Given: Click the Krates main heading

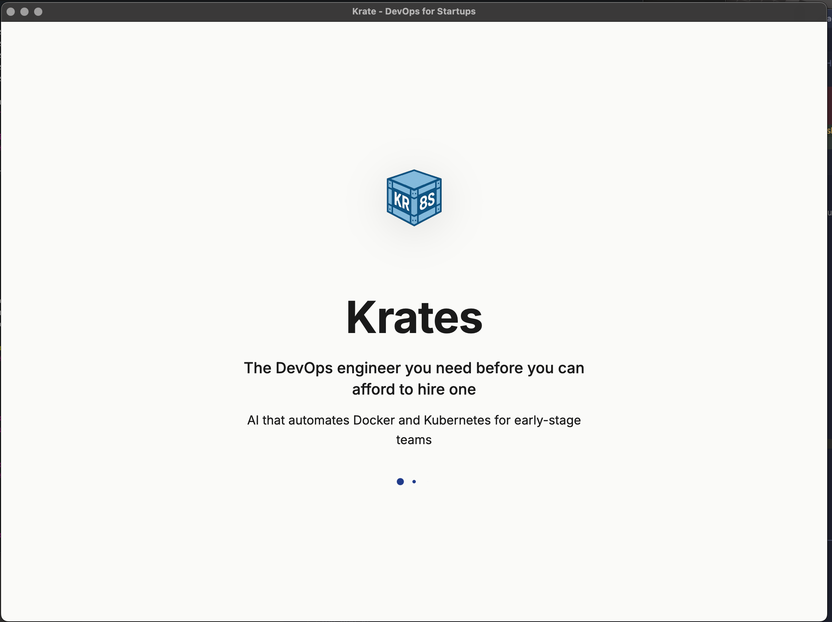Looking at the screenshot, I should (x=414, y=317).
